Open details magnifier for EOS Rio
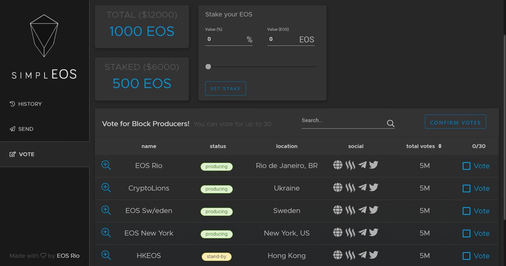Viewport: 506px width, 266px height. coord(106,165)
